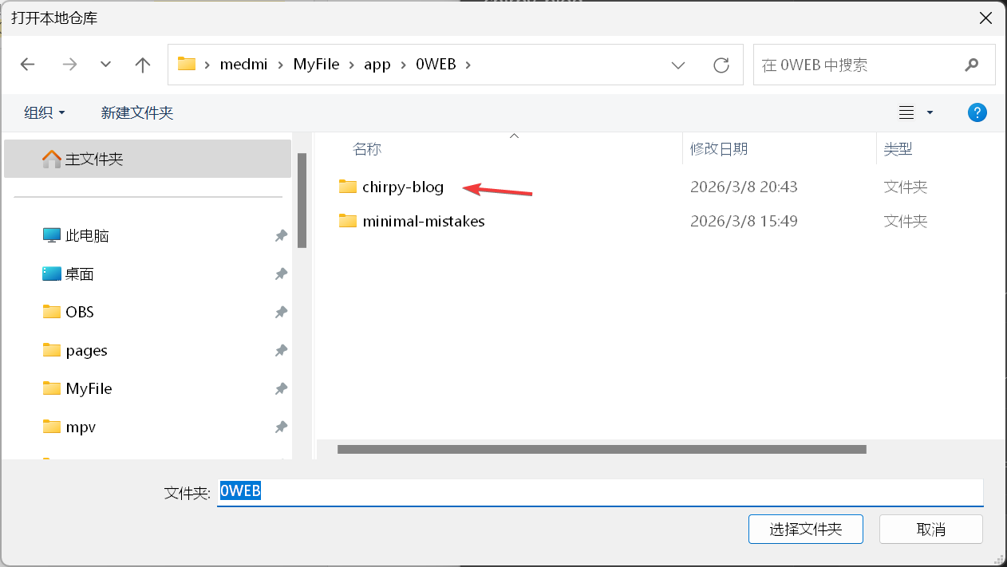Open the 组织 menu
Screen dimensions: 1007x567
click(x=45, y=112)
